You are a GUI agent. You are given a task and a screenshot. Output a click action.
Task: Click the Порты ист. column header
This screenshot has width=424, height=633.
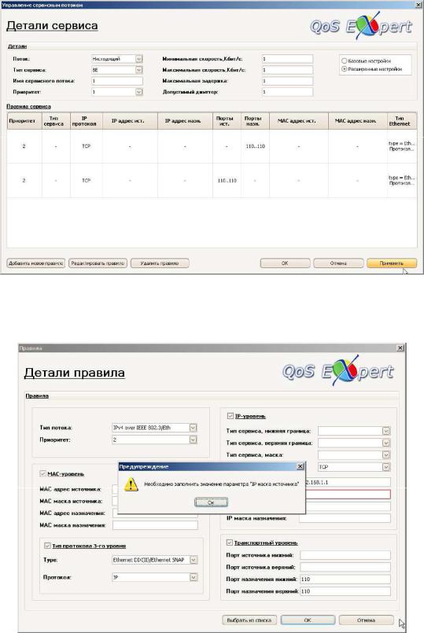227,121
